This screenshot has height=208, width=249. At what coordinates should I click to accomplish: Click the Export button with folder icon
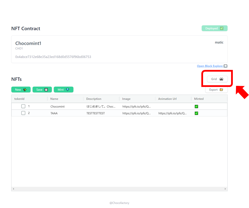[216, 90]
